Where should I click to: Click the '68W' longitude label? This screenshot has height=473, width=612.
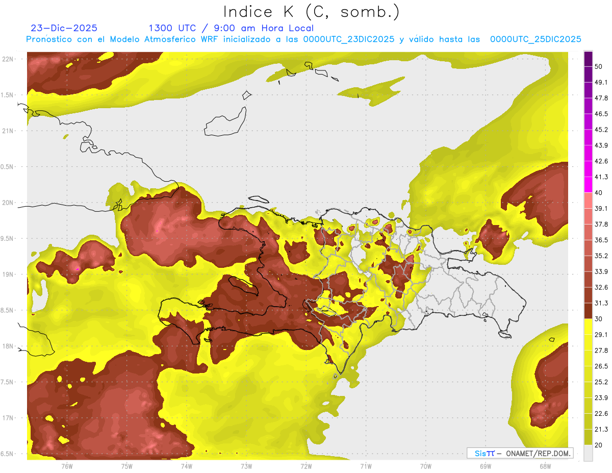(x=545, y=466)
